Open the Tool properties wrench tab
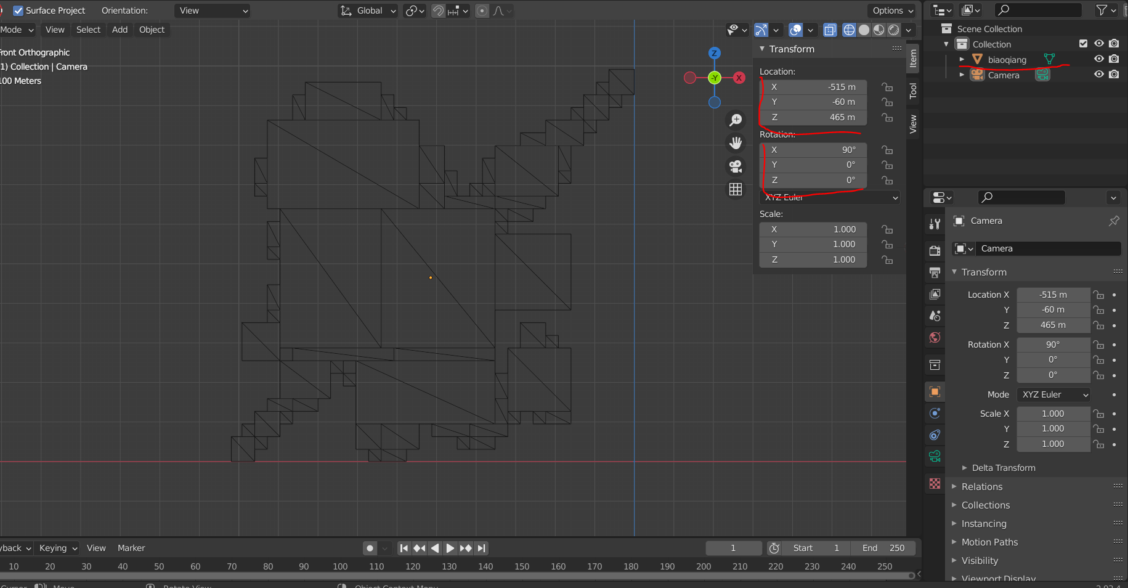 pos(935,224)
